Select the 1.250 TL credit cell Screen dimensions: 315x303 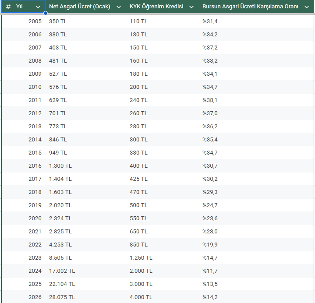(x=141, y=258)
